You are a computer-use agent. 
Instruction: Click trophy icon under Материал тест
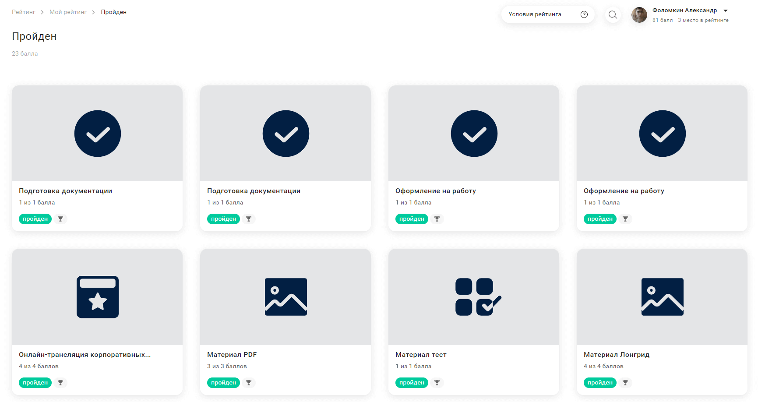pyautogui.click(x=437, y=383)
